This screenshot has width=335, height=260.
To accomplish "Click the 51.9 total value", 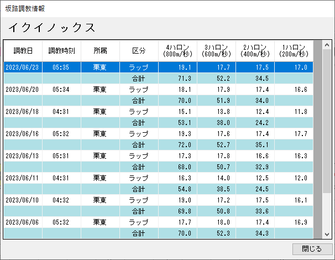I will click(216, 101).
